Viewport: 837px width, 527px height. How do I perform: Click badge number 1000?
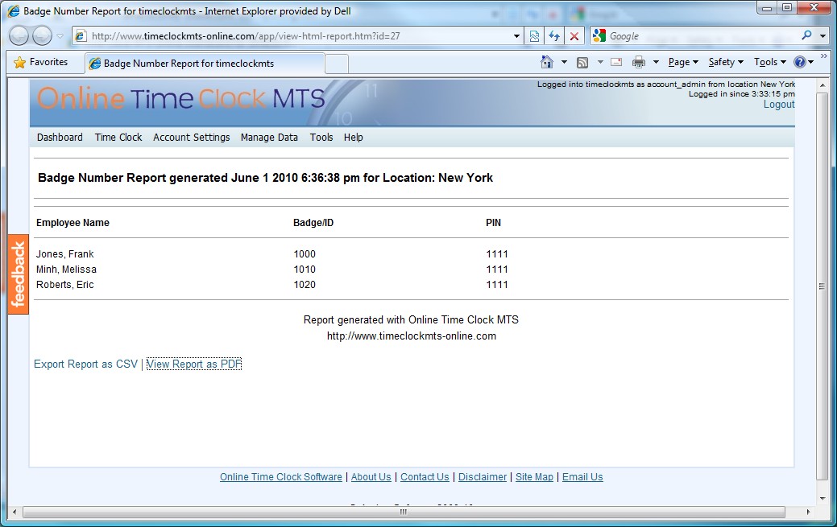305,254
